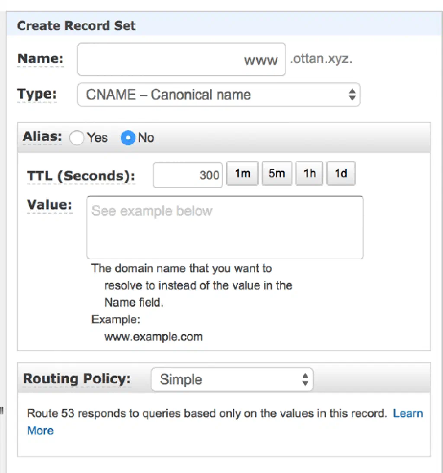The image size is (443, 473).
Task: Expand the Routing Policy dropdown set to Simple
Action: 232,380
